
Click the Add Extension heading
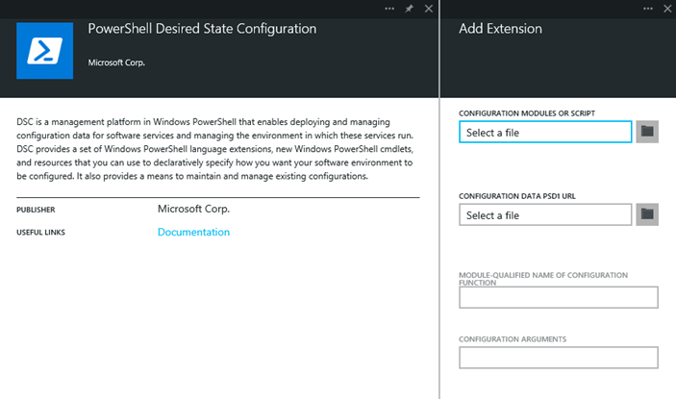pyautogui.click(x=500, y=29)
